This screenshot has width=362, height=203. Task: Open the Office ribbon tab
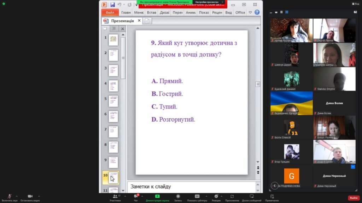coord(240,12)
